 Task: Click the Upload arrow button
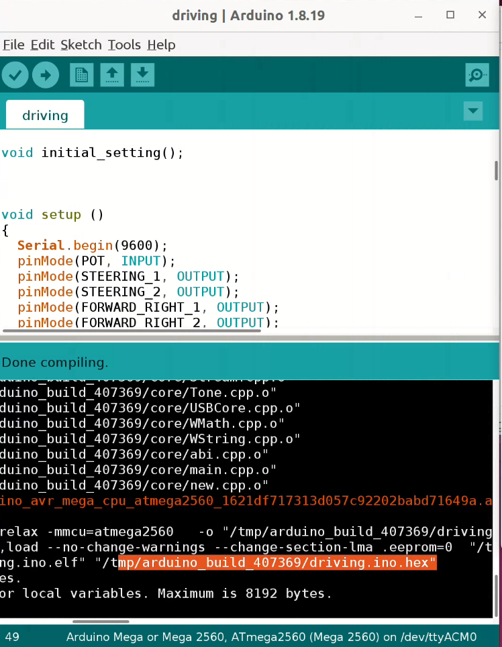[46, 75]
